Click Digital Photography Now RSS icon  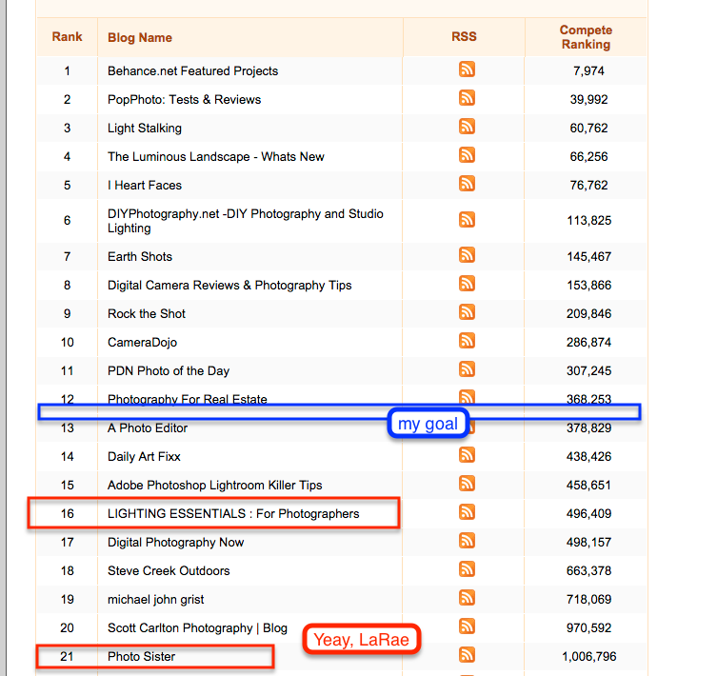(x=467, y=541)
